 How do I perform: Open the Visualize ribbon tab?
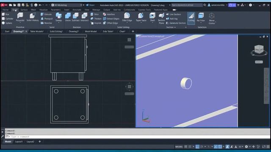[x=43, y=10]
